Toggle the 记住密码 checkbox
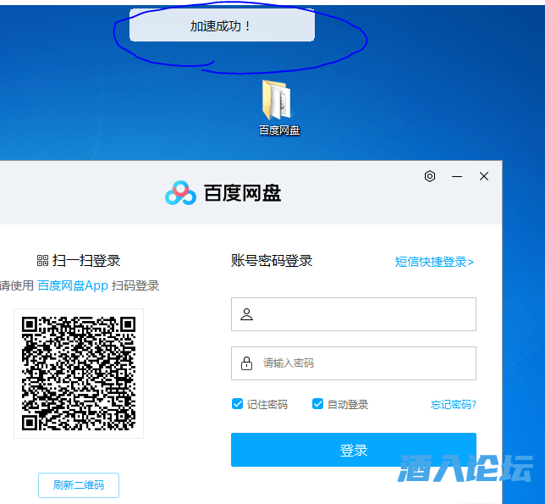 click(x=237, y=404)
